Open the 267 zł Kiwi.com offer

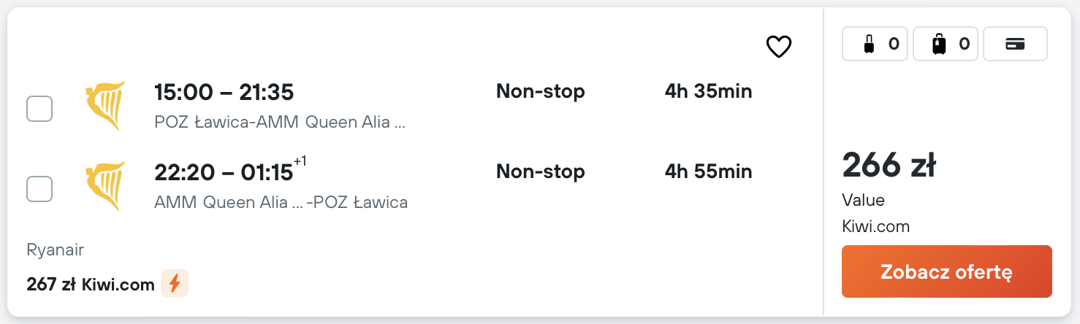tap(91, 284)
